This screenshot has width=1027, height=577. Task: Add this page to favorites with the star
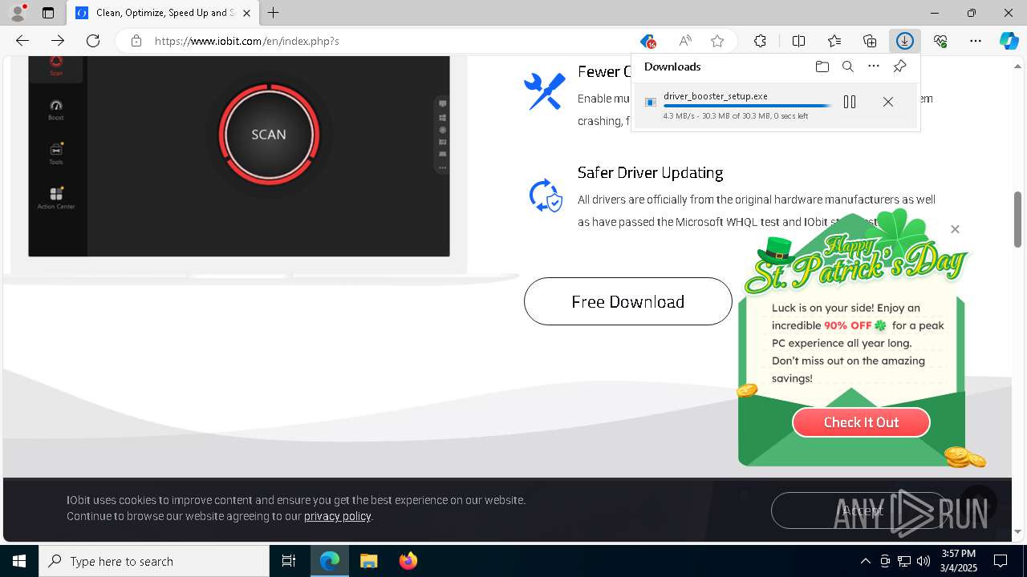point(717,41)
